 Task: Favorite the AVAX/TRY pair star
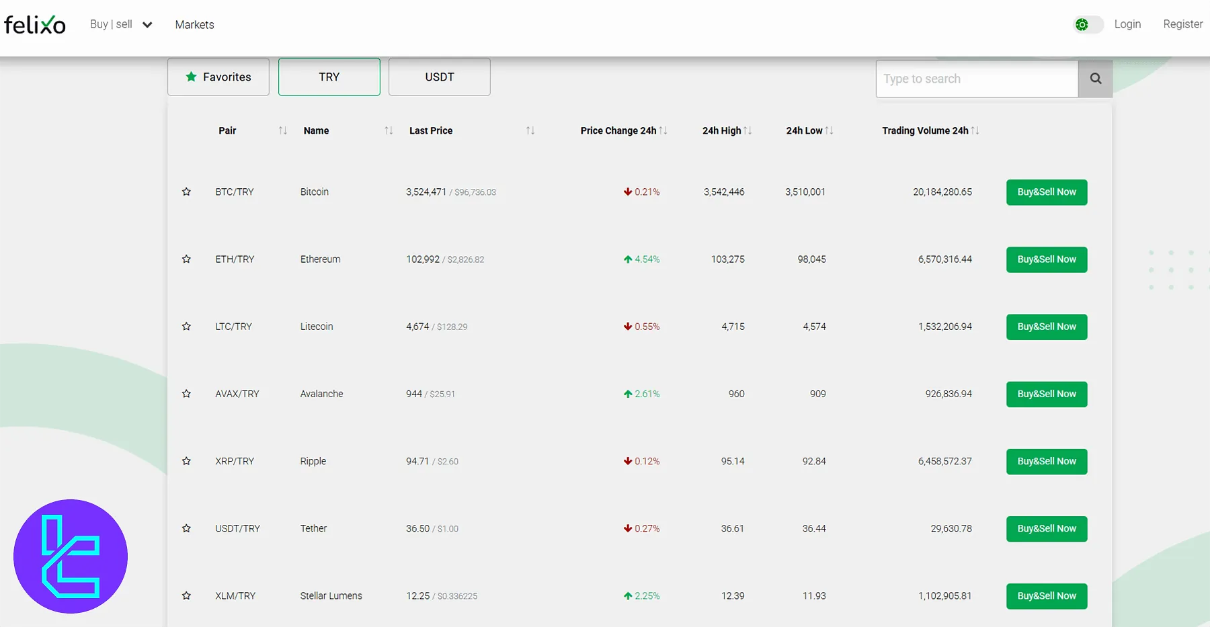tap(186, 394)
